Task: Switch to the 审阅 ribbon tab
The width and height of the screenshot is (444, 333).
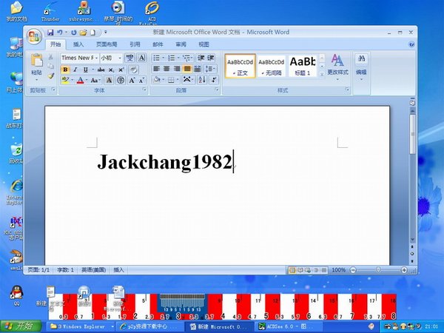Action: pyautogui.click(x=181, y=44)
